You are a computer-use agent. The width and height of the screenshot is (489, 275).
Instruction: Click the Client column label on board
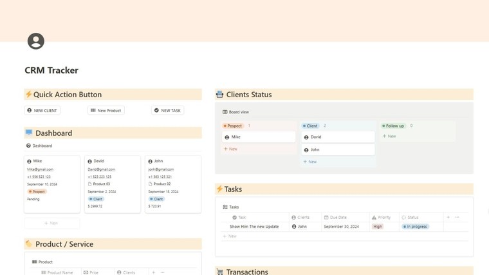(x=310, y=126)
